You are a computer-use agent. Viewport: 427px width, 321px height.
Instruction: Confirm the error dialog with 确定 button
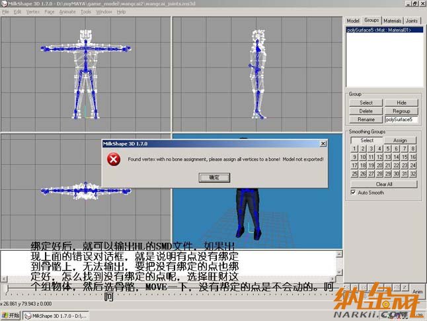[x=214, y=177]
